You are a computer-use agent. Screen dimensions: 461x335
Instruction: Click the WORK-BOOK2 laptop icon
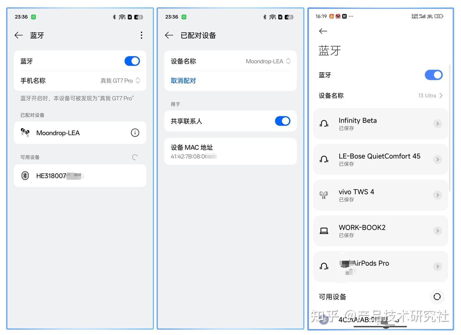pyautogui.click(x=324, y=230)
